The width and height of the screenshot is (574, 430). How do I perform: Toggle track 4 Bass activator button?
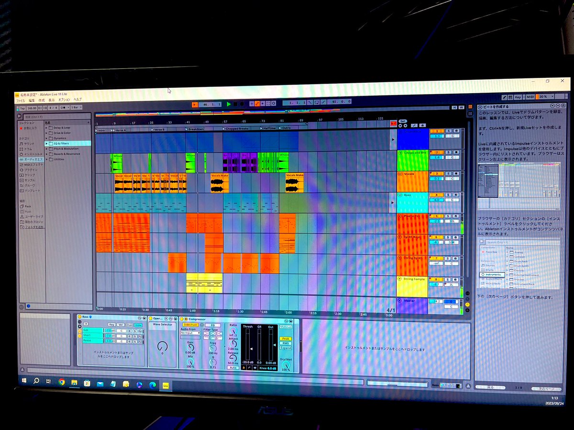[436, 194]
